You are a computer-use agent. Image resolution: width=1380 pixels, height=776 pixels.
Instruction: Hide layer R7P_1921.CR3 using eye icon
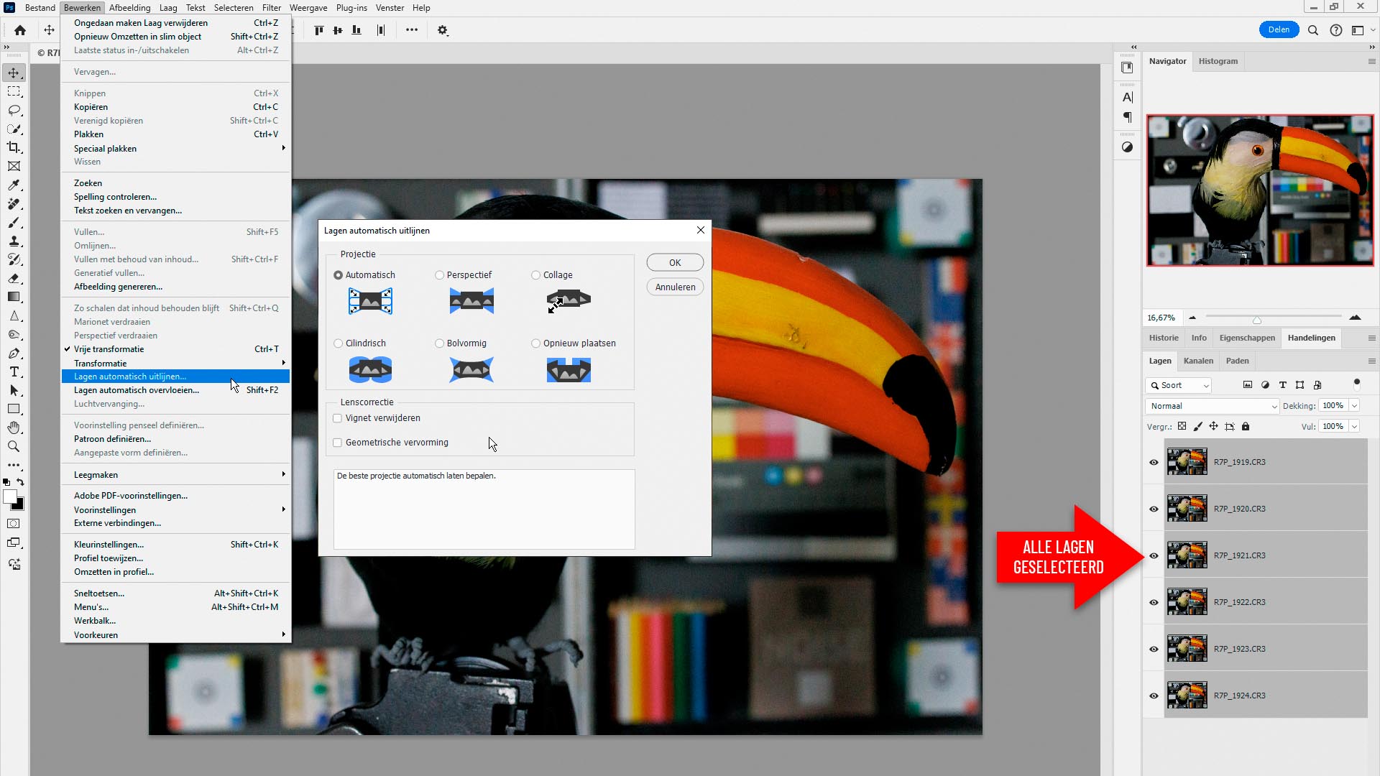point(1154,555)
